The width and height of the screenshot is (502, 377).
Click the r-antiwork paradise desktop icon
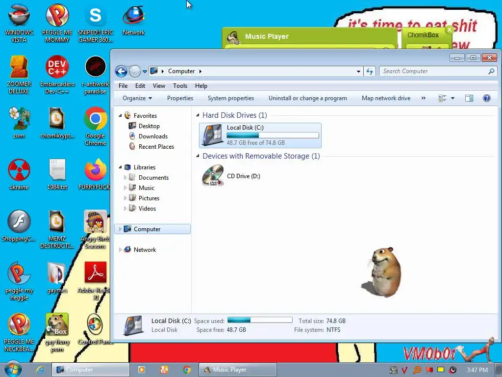pos(96,75)
